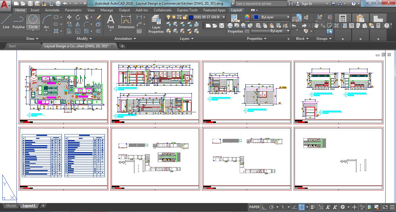Click the Rotate tool icon
The width and height of the screenshot is (396, 212).
pyautogui.click(x=78, y=17)
